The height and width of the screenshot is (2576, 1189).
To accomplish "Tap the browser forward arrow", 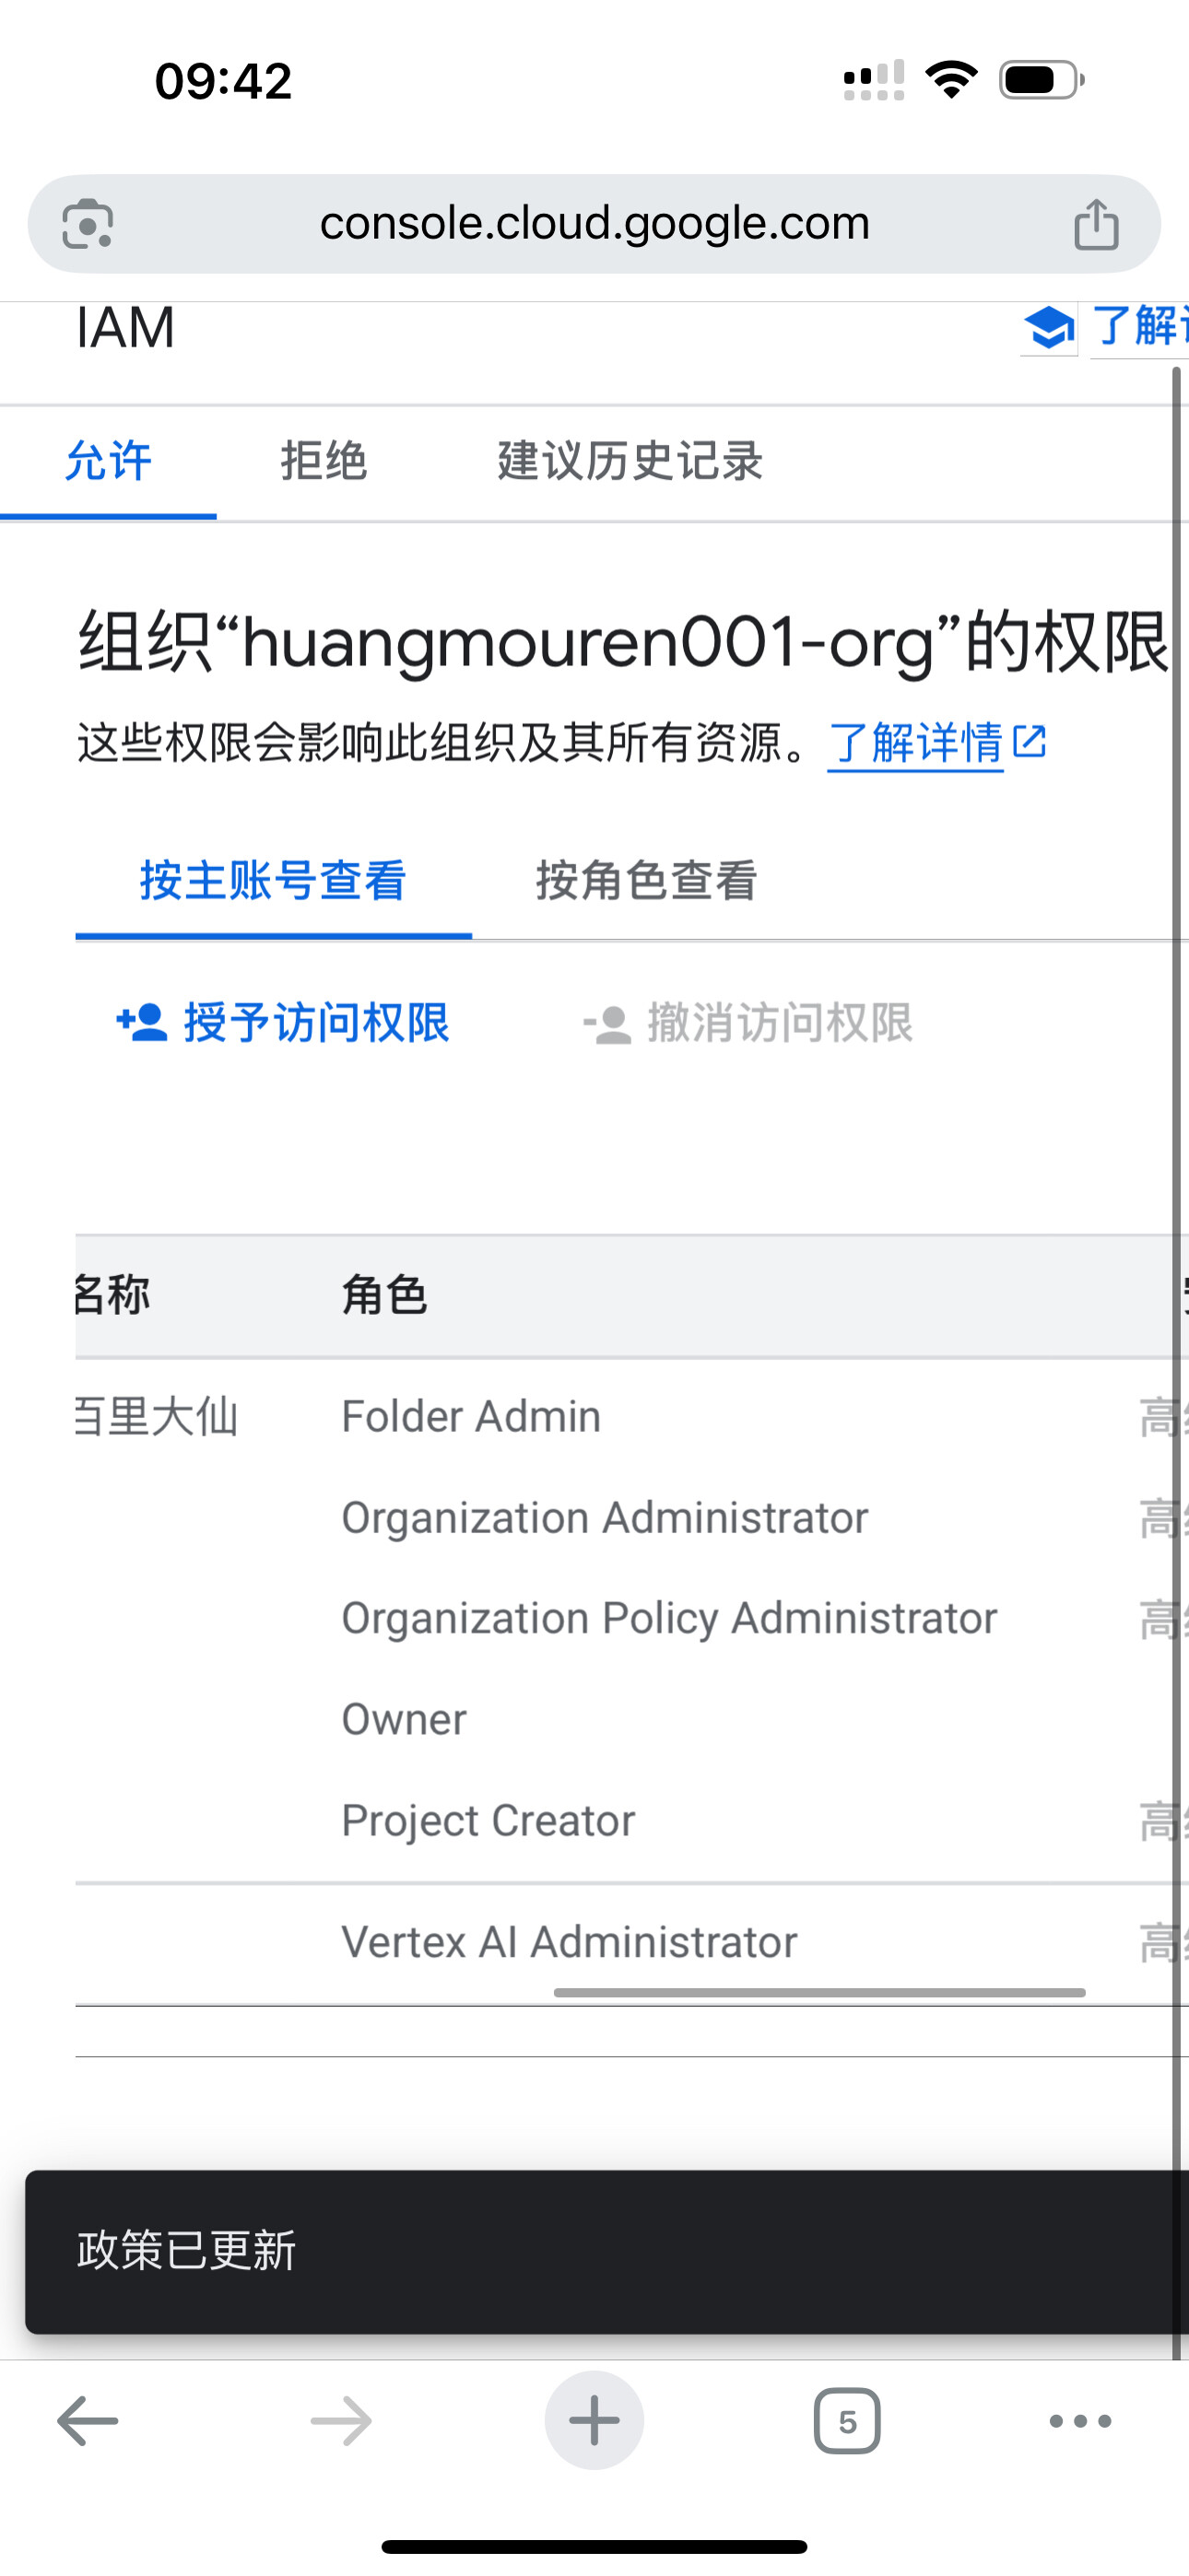I will [341, 2421].
